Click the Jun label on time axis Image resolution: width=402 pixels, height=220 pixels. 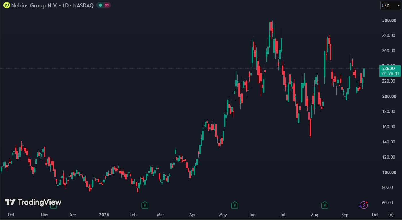[252, 215]
